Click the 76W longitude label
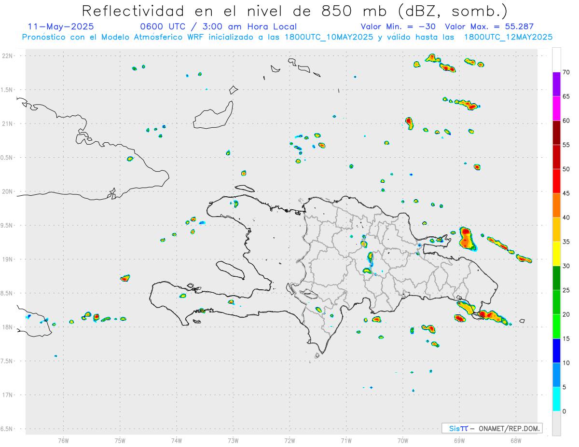579x447 pixels. pos(63,440)
